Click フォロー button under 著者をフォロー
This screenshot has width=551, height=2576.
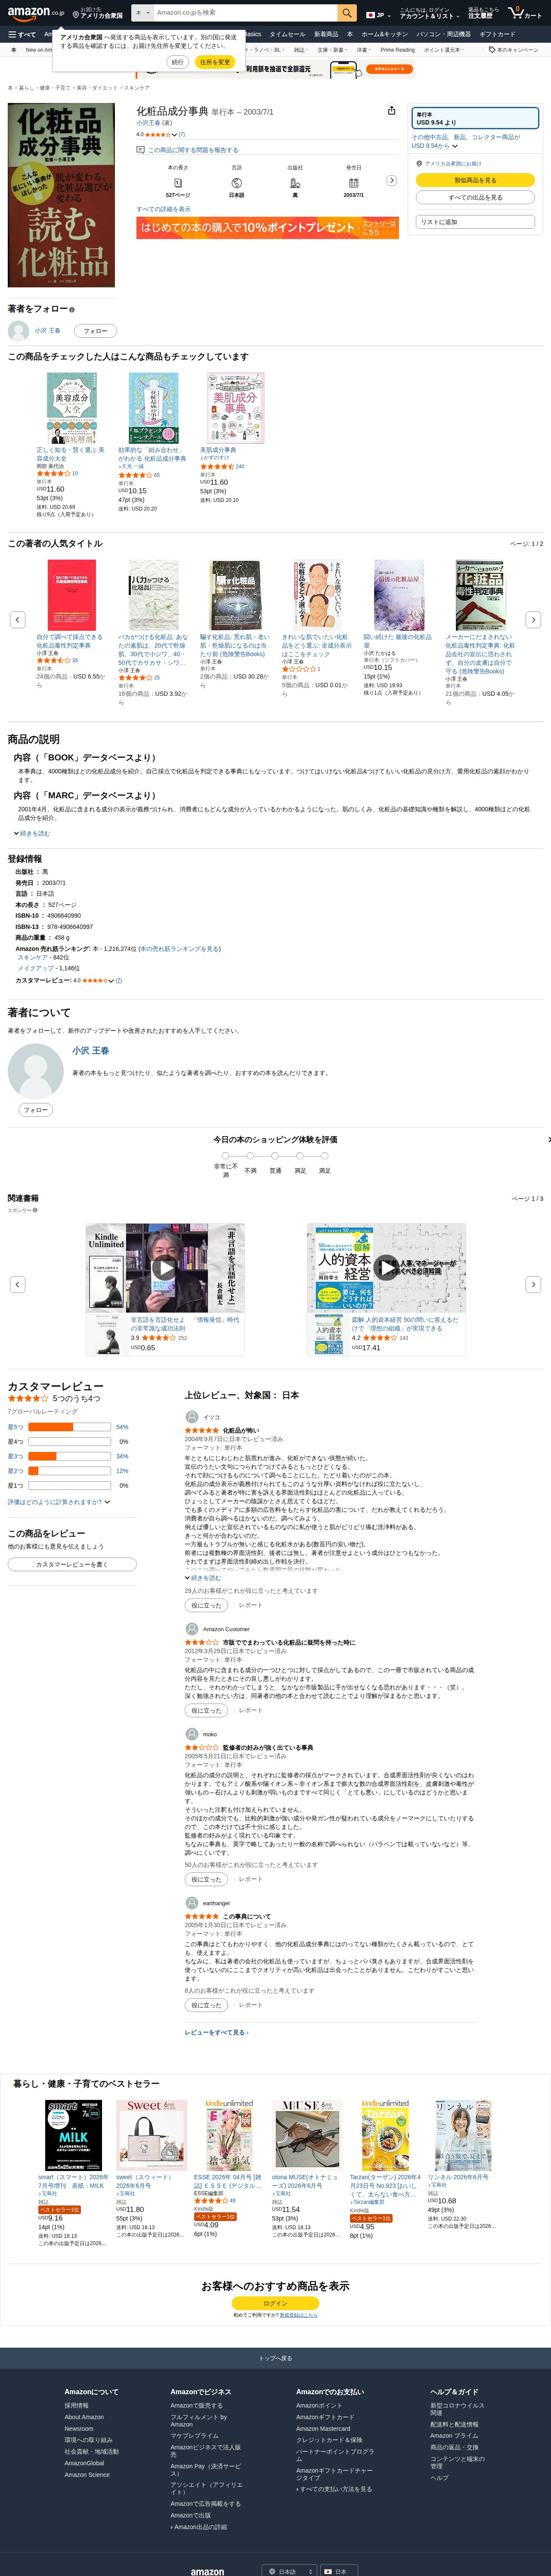coord(95,330)
